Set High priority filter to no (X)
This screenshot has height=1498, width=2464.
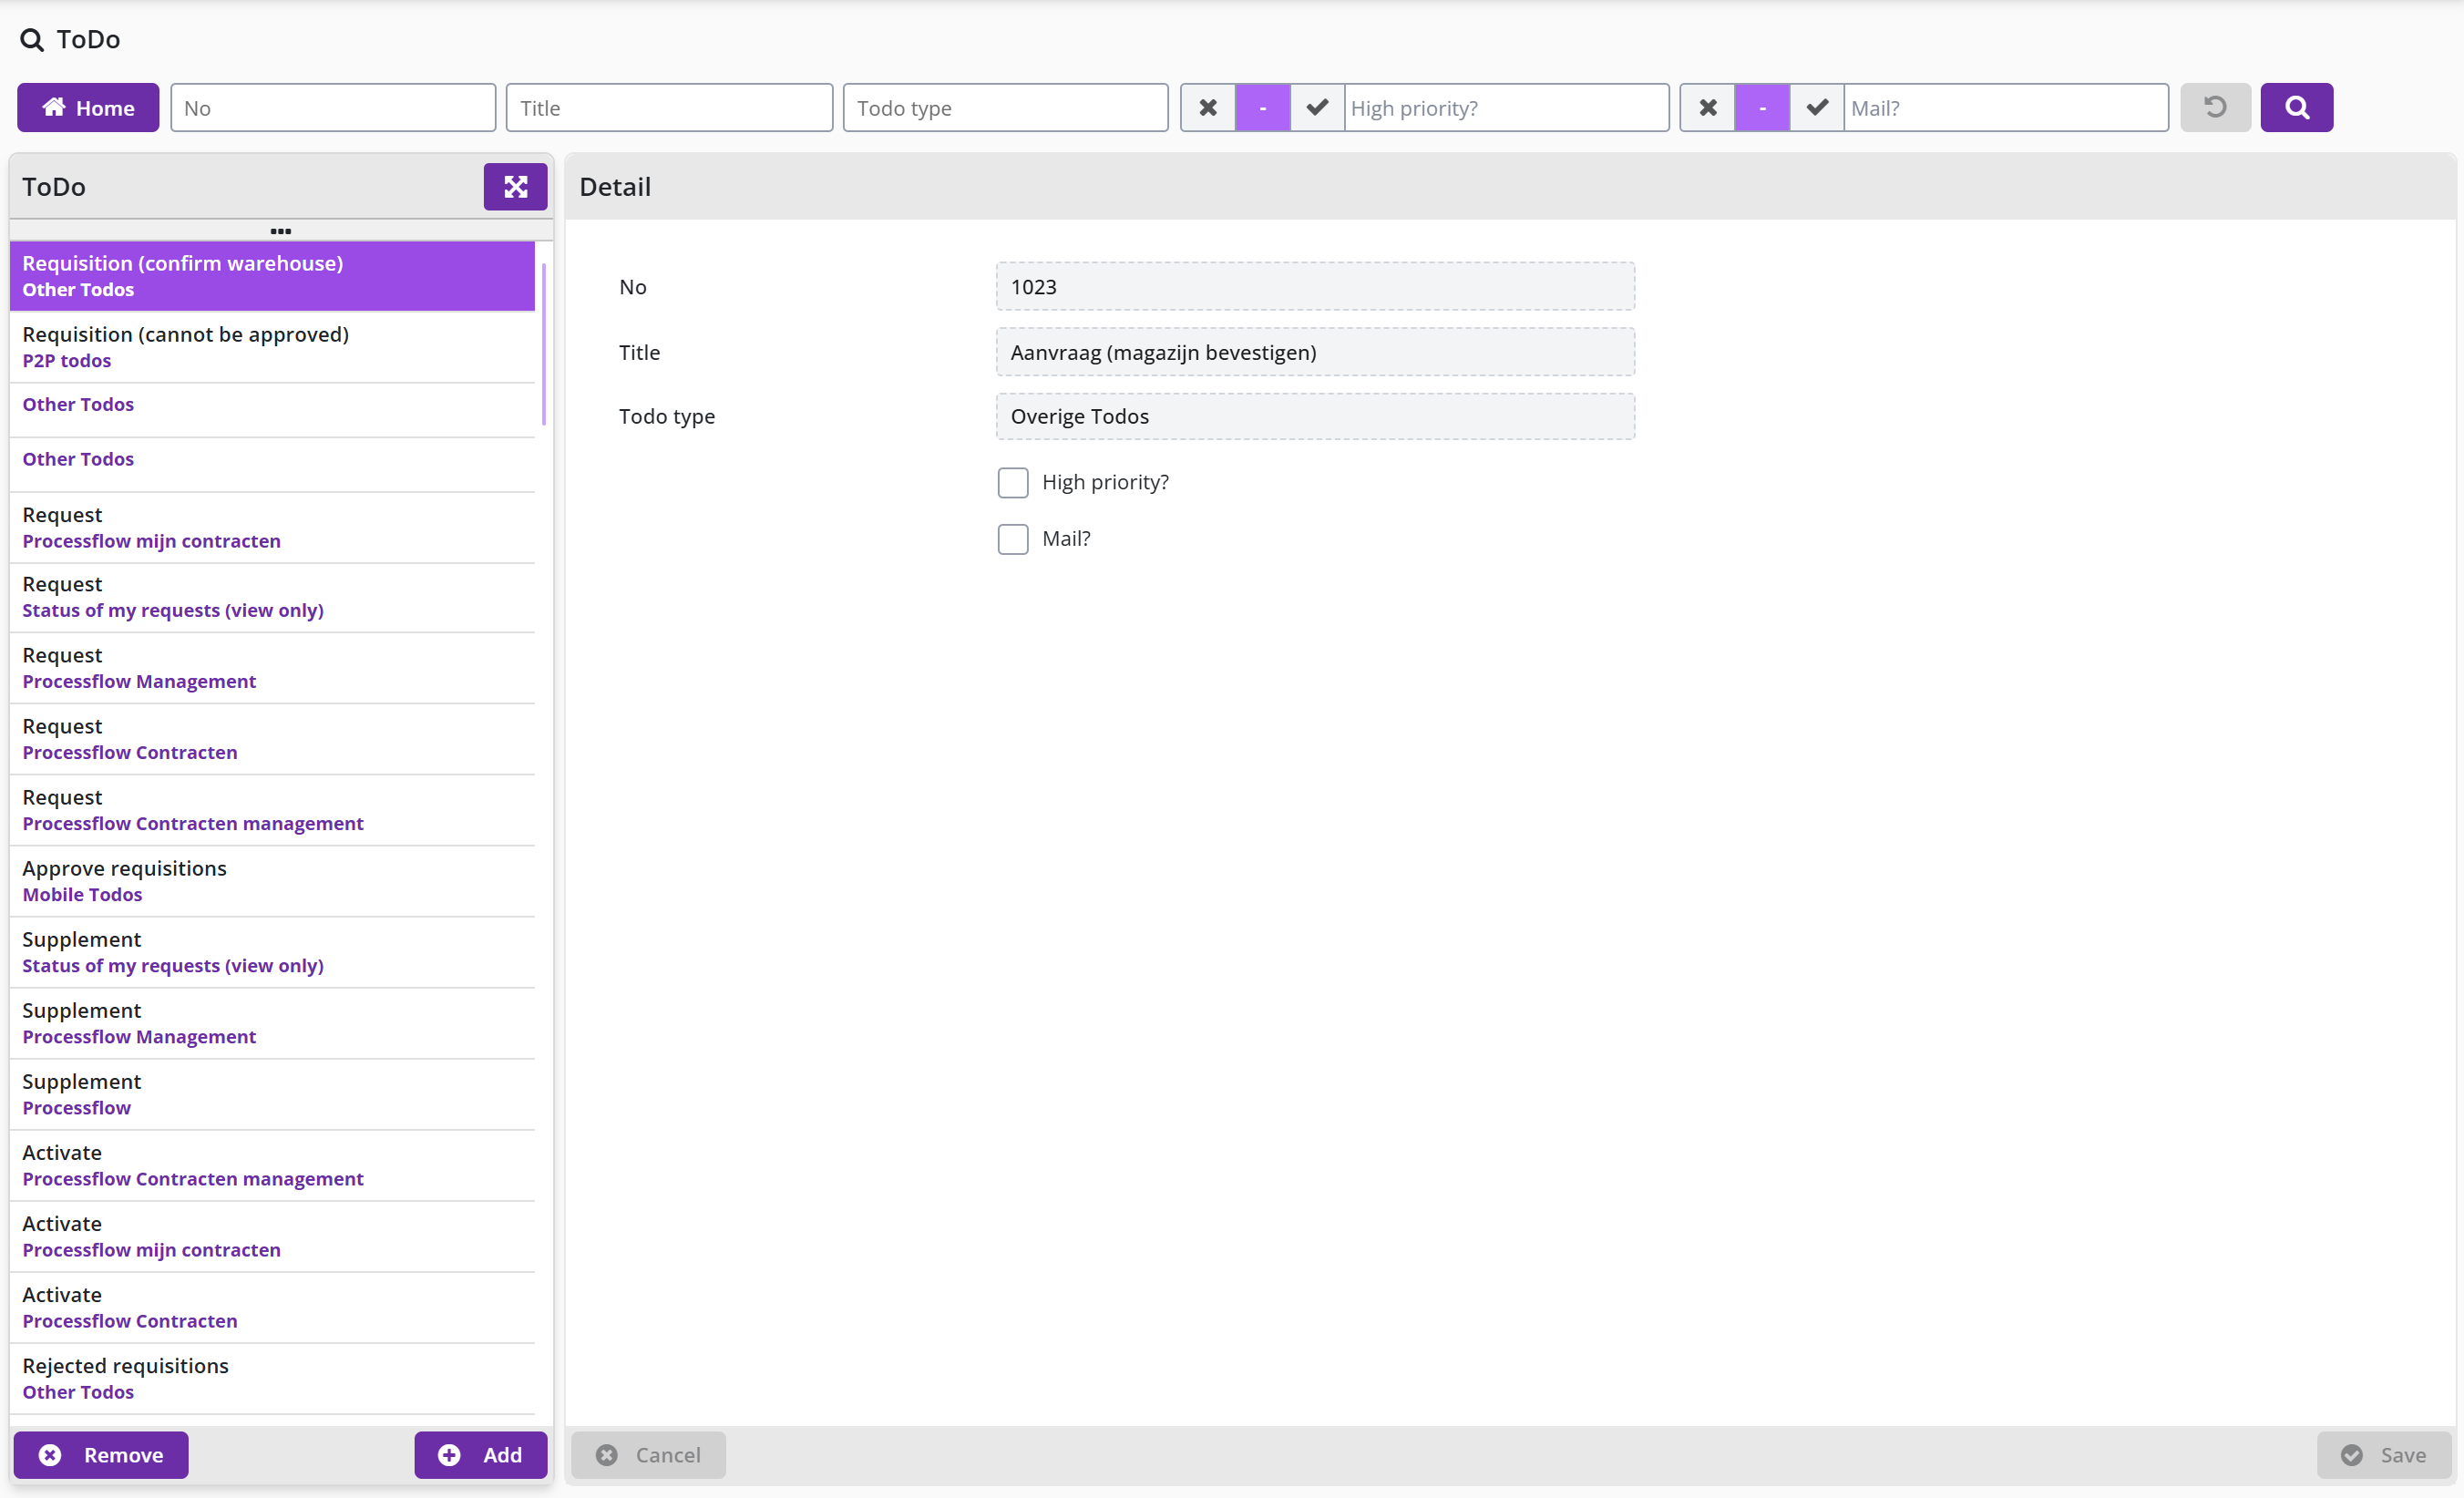[x=1208, y=107]
